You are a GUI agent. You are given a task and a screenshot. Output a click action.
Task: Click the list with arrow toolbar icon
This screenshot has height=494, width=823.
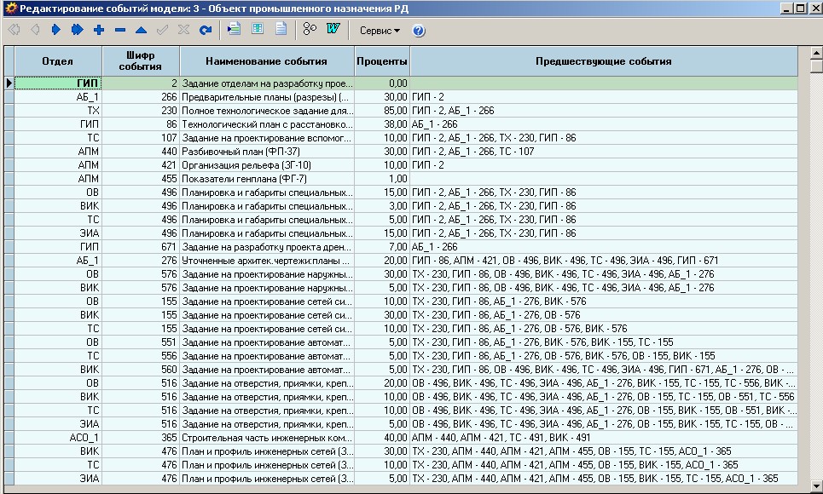point(234,29)
